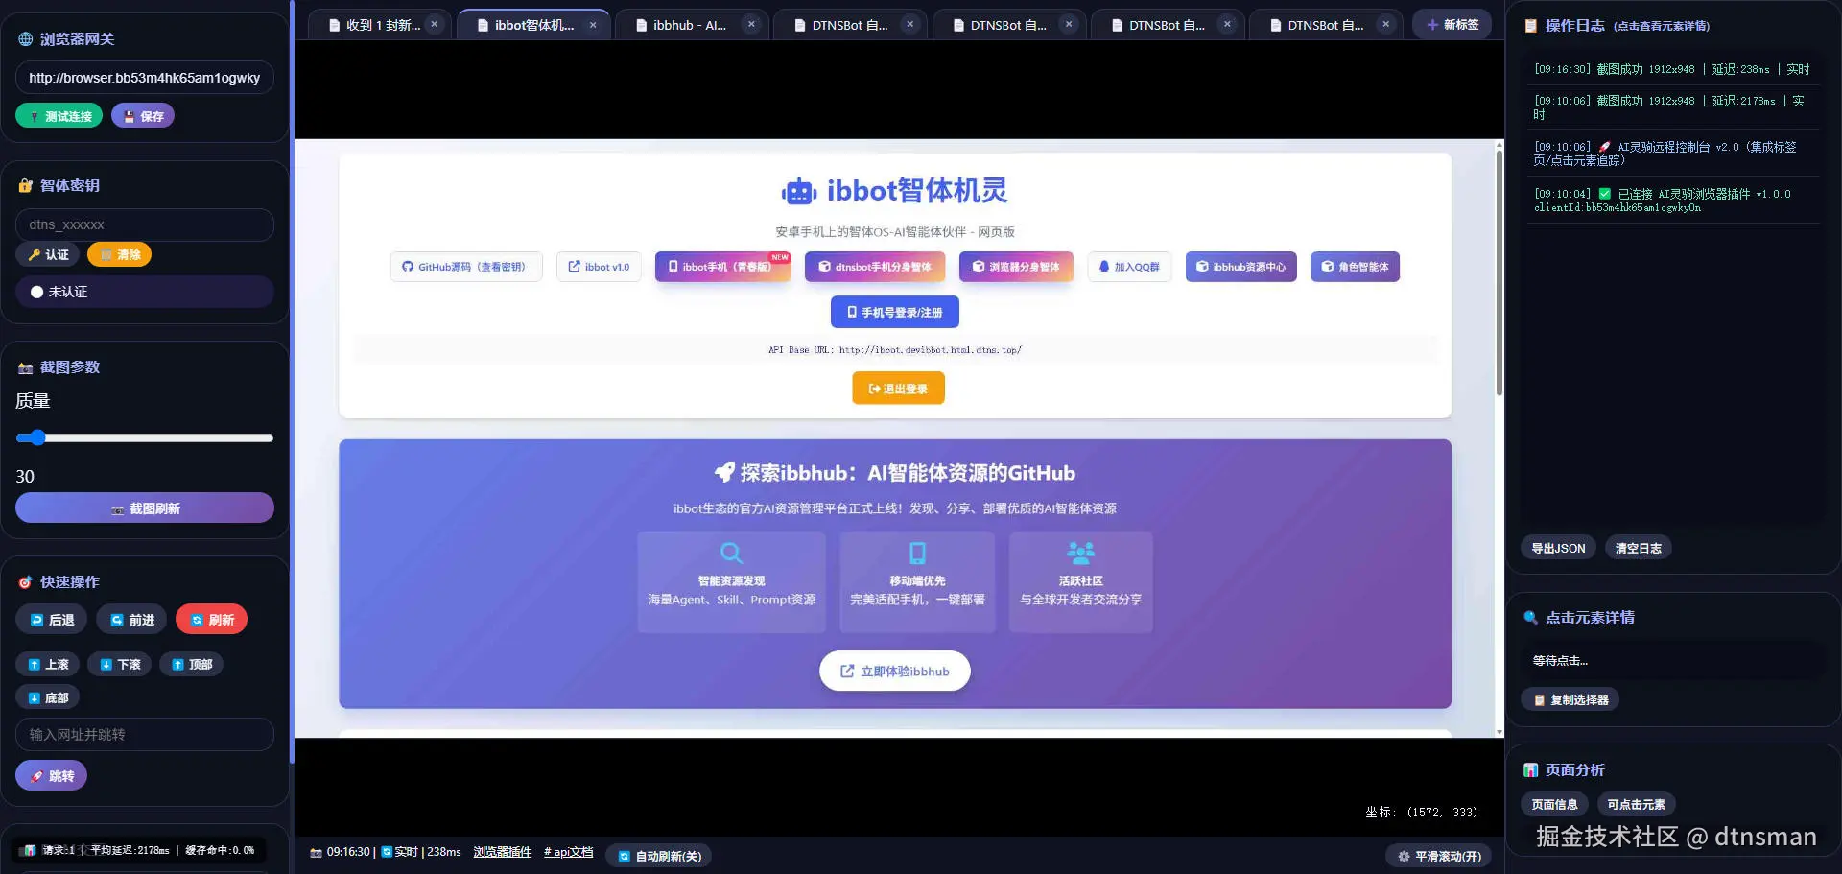1842x874 pixels.
Task: Click the 质量 quality slider
Action: (144, 437)
